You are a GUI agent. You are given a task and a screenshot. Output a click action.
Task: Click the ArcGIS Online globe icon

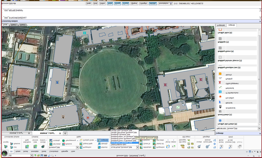tap(43, 146)
